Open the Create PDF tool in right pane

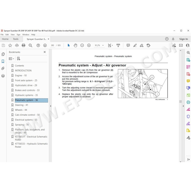pos(188,74)
